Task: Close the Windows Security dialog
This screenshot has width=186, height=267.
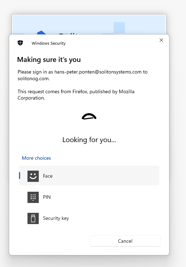Action: tap(161, 40)
